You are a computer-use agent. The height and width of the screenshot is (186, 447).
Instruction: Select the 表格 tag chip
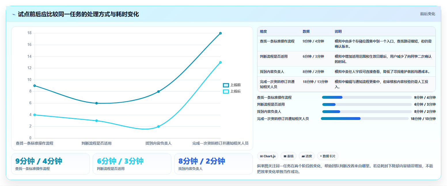pos(288,156)
